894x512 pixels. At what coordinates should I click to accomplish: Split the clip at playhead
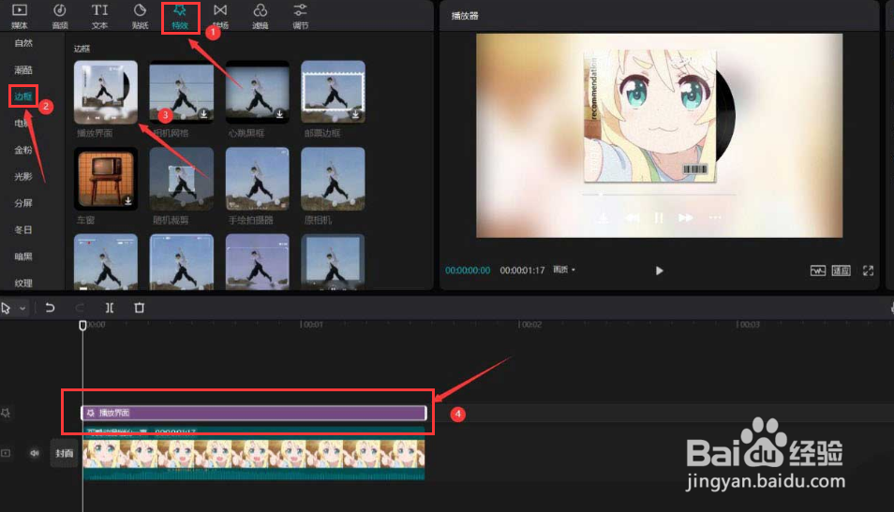coord(110,308)
